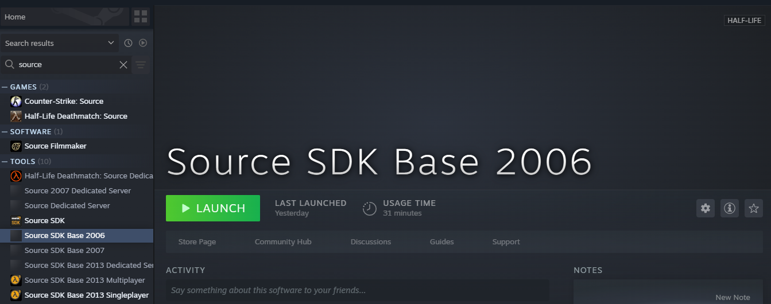This screenshot has width=771, height=304.
Task: Collapse the TOOLS category
Action: coord(5,162)
